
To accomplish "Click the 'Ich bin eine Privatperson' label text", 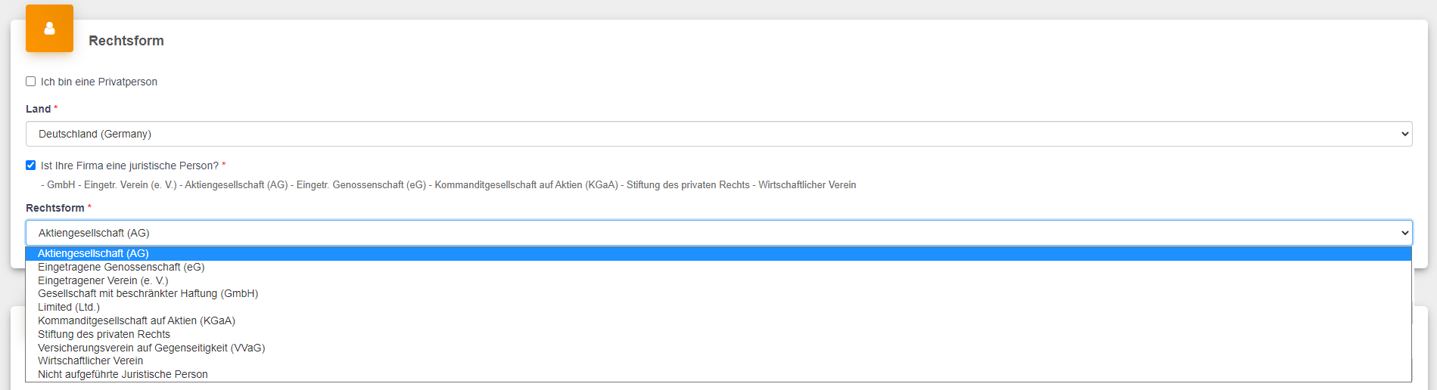I will coord(99,82).
